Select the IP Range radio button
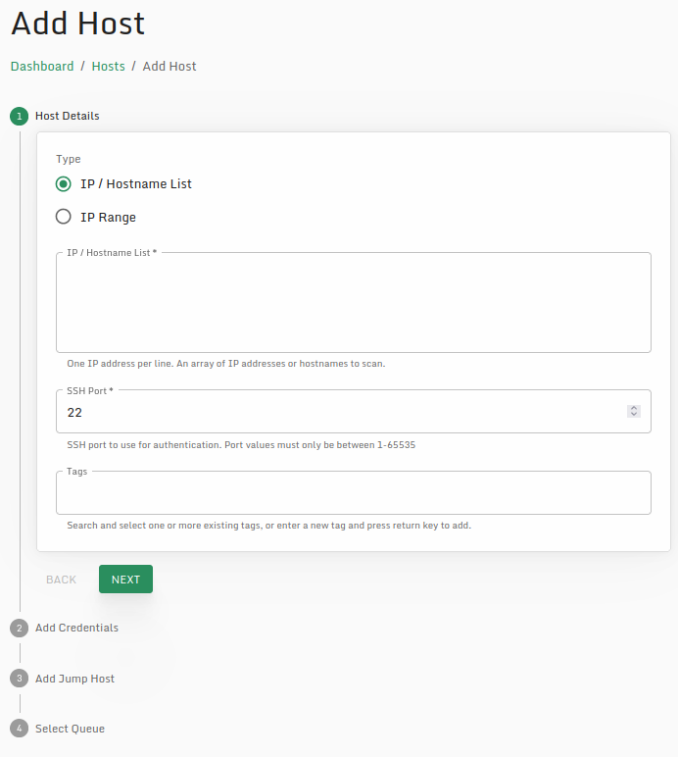This screenshot has width=678, height=757. tap(63, 217)
